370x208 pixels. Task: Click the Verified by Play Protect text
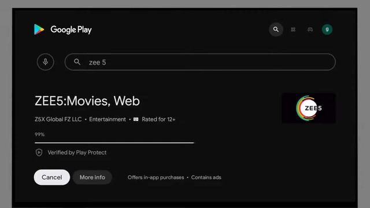click(77, 153)
